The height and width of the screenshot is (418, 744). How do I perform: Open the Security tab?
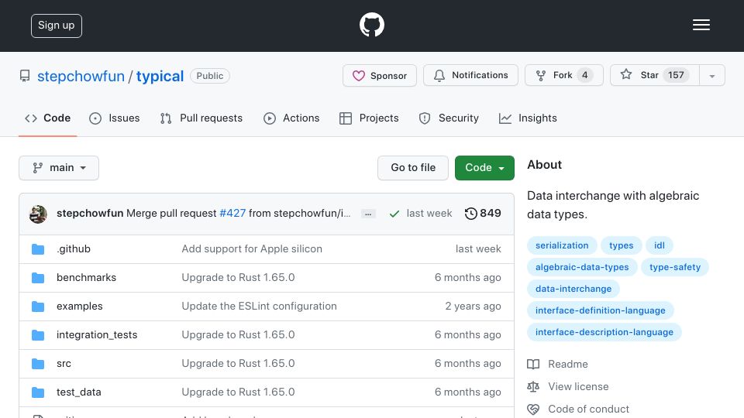click(x=449, y=118)
